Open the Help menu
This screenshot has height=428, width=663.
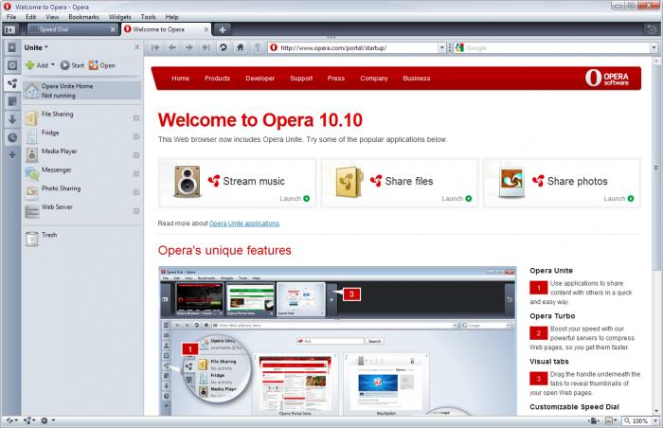171,17
